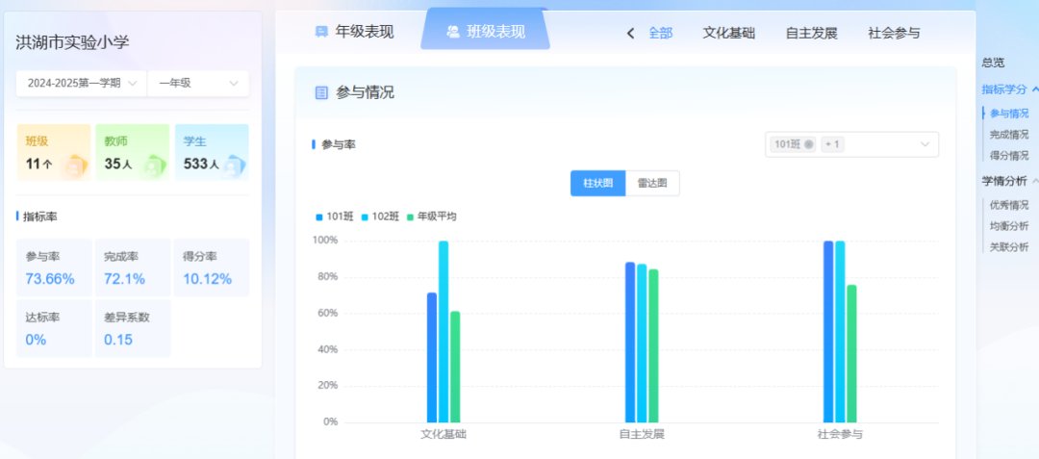
Task: Click the 学生 533人 stat card
Action: point(212,152)
